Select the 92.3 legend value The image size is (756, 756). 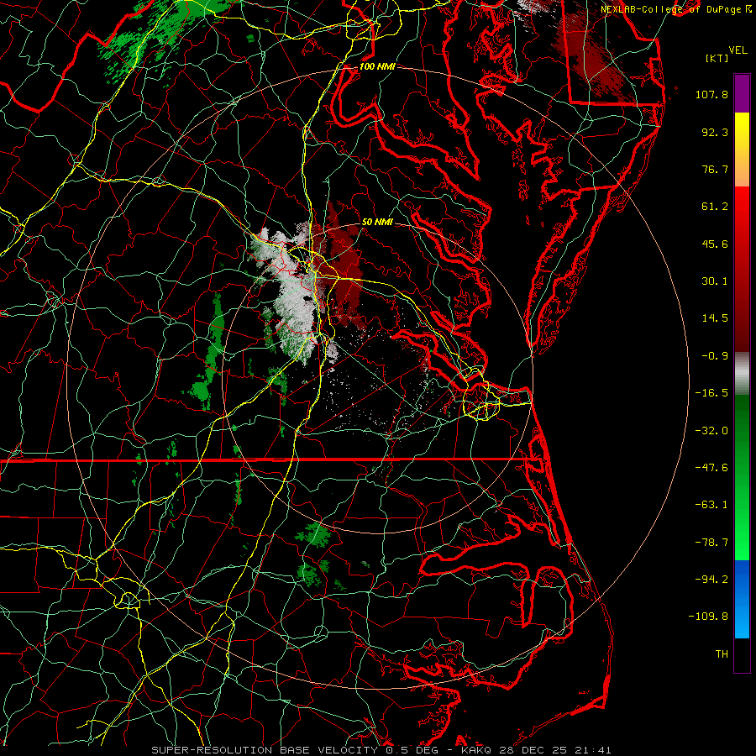tap(715, 132)
